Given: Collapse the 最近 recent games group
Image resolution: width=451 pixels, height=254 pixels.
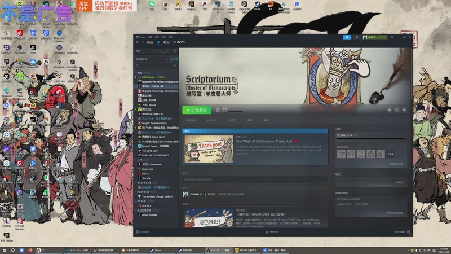Looking at the screenshot, I should (136, 73).
